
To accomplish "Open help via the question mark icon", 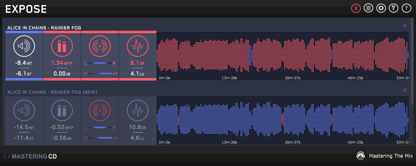I will coord(406,8).
